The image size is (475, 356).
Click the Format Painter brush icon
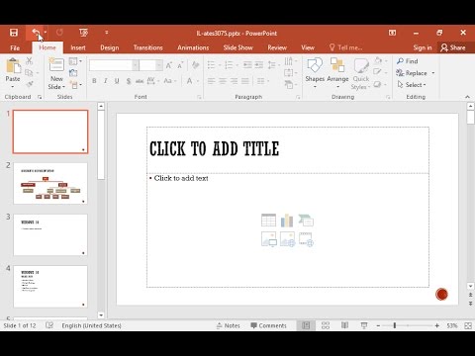[x=30, y=84]
